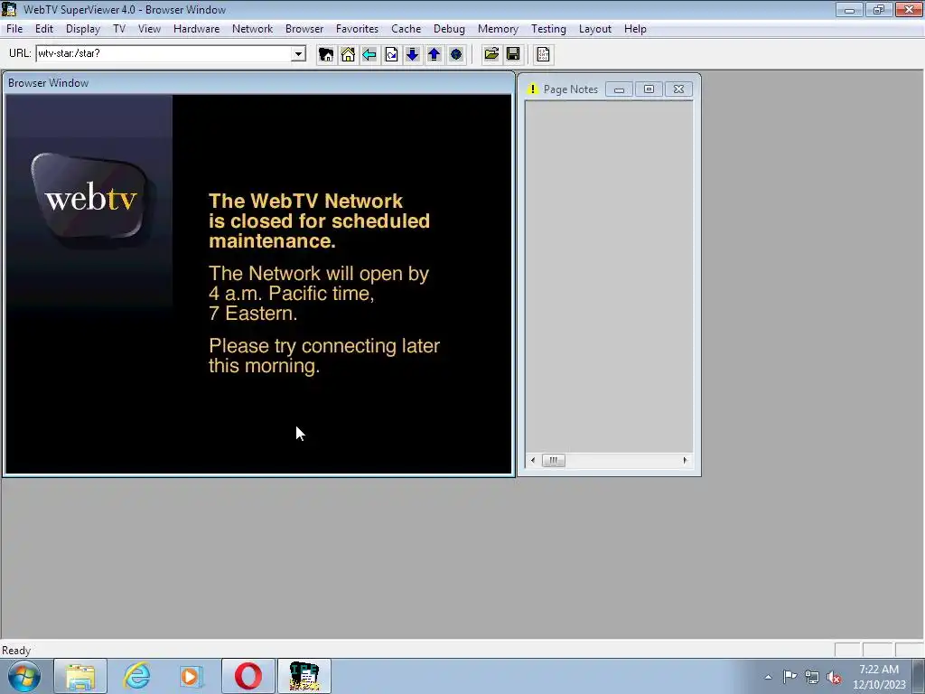Open the Help menu

pos(635,29)
